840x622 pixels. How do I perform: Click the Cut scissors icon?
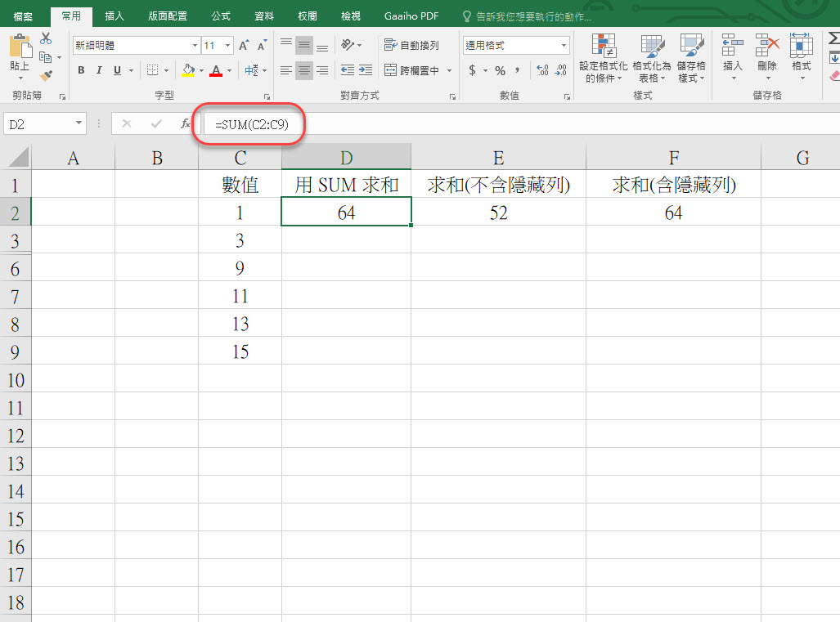point(46,38)
